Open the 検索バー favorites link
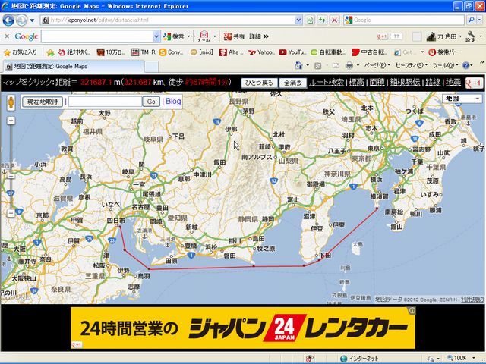This screenshot has height=364, width=486. [x=443, y=52]
